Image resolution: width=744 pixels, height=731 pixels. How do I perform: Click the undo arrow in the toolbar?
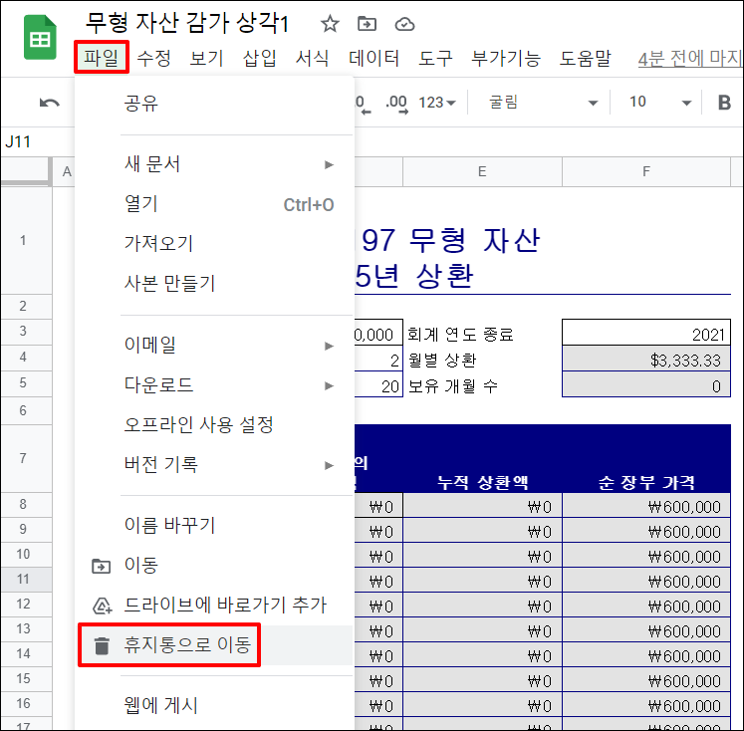click(49, 103)
